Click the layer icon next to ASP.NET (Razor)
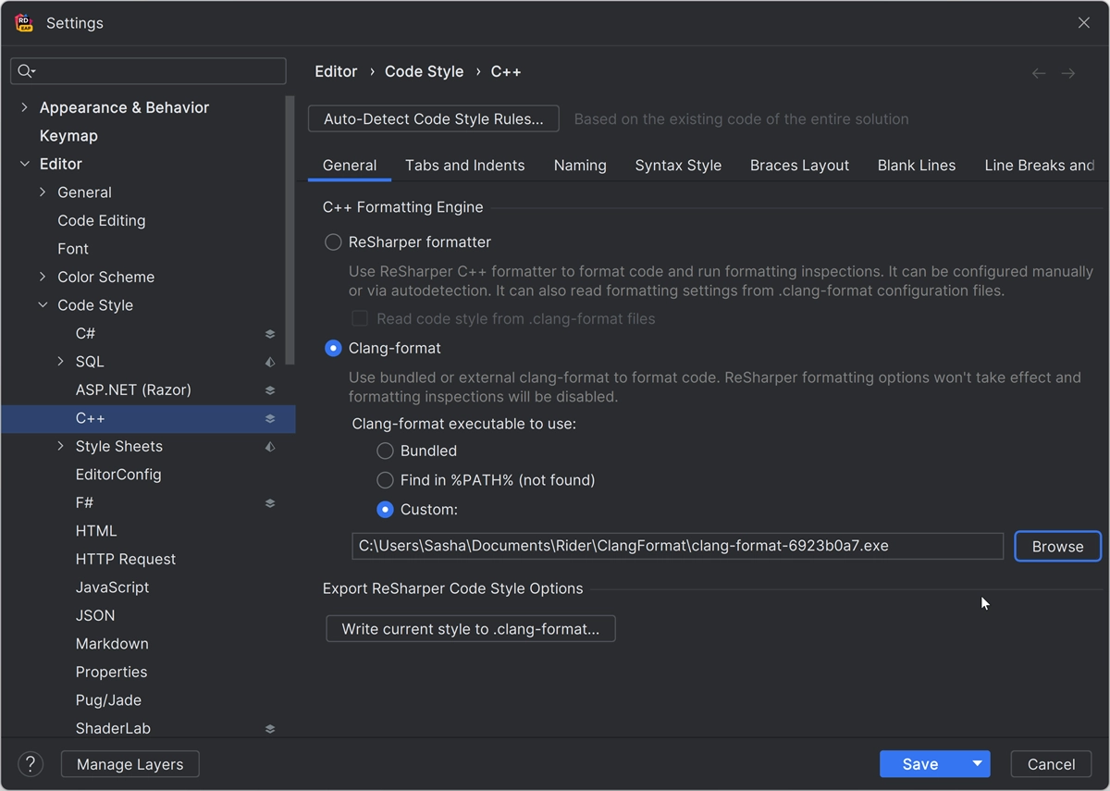 [270, 390]
